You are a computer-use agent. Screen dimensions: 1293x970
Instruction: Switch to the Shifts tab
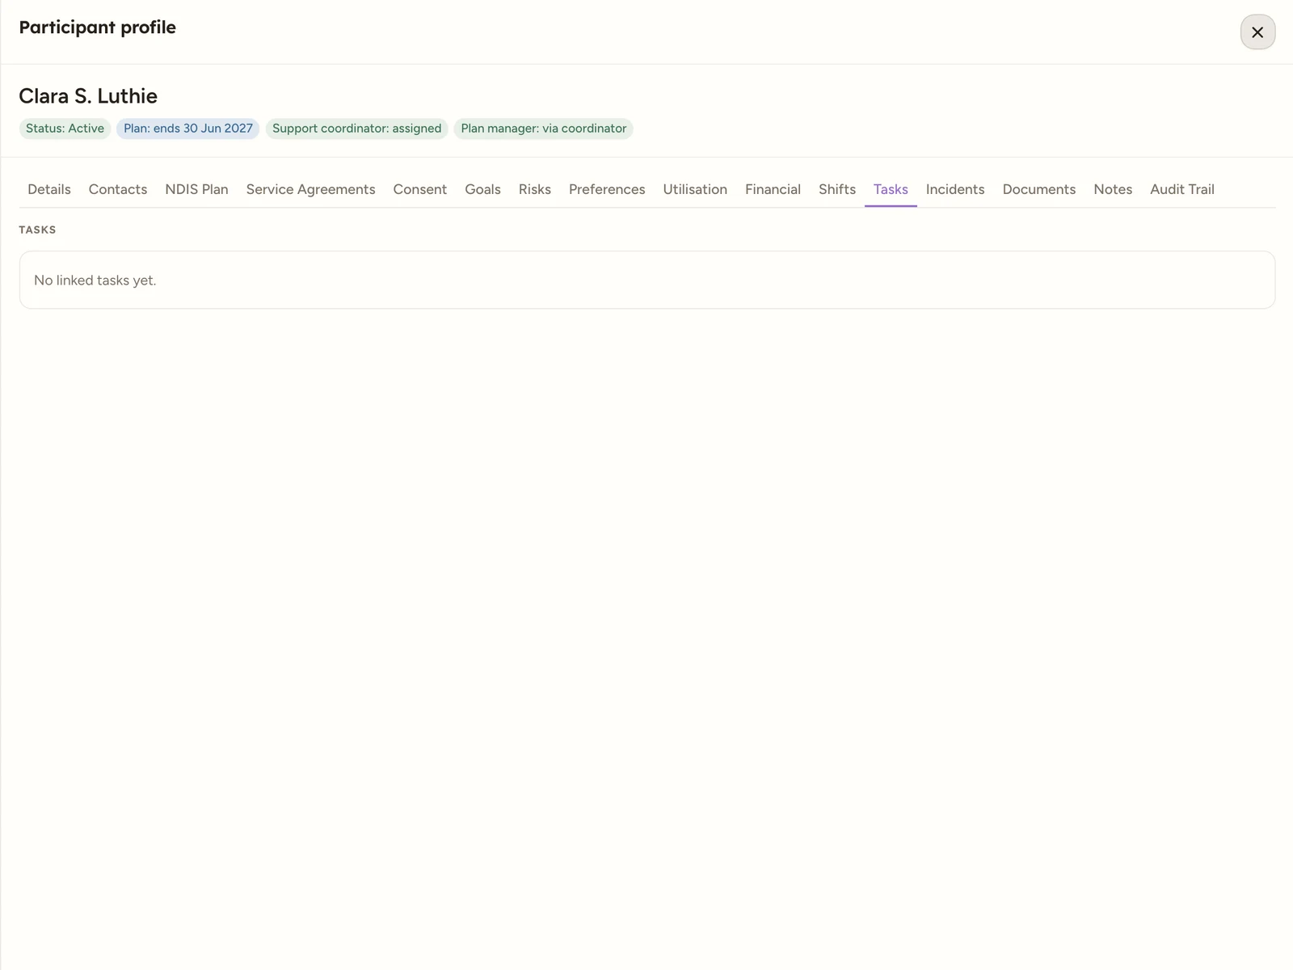click(836, 189)
